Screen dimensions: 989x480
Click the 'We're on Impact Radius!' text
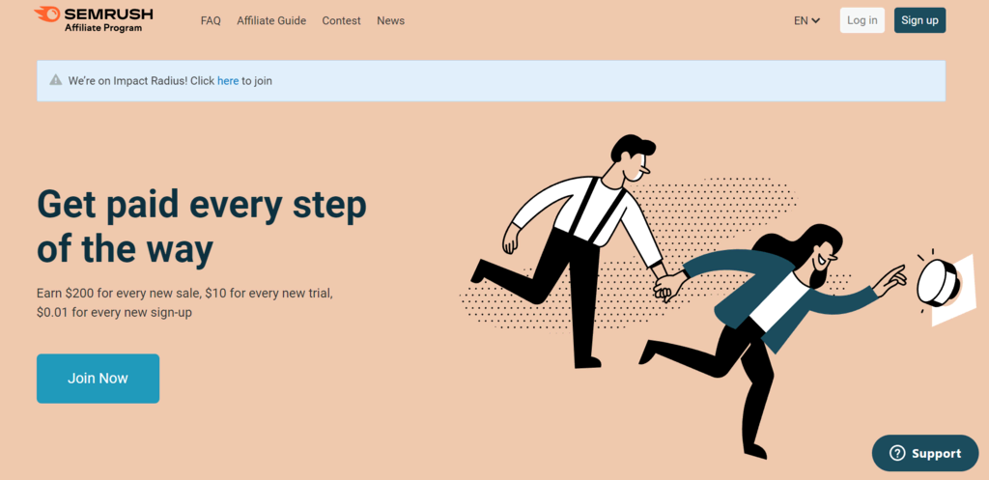pos(128,81)
